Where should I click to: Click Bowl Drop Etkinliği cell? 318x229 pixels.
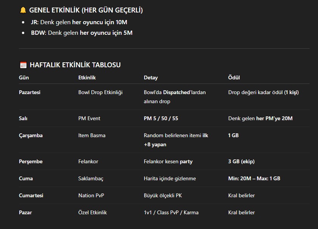coord(100,92)
